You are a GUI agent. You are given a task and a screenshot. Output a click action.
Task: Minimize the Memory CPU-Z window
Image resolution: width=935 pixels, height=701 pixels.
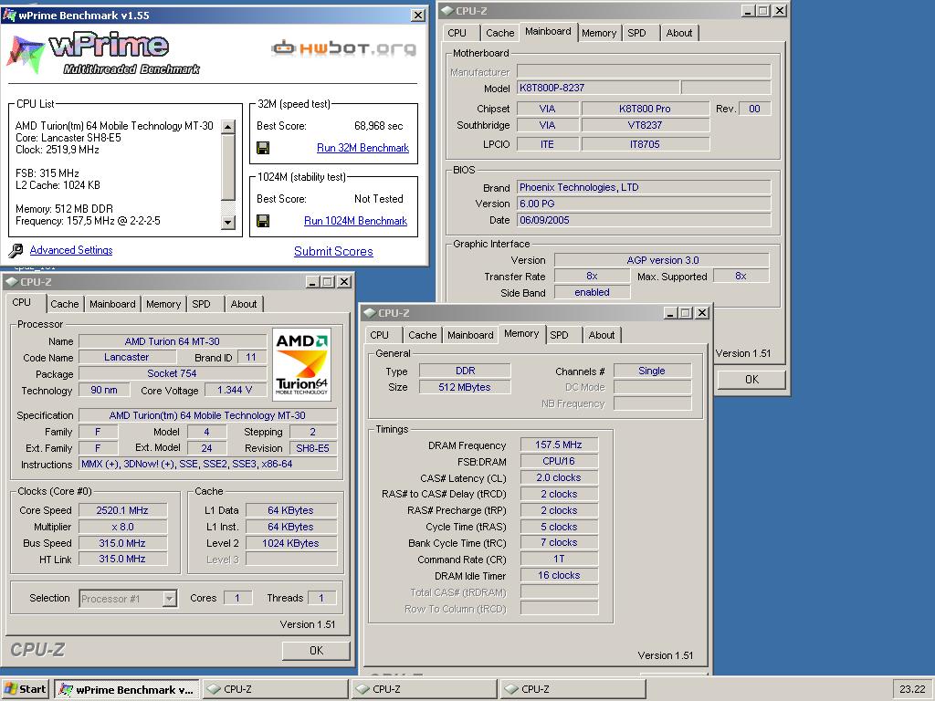tap(670, 313)
